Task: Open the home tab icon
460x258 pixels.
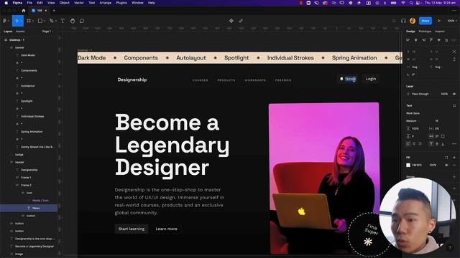Action: click(24, 11)
